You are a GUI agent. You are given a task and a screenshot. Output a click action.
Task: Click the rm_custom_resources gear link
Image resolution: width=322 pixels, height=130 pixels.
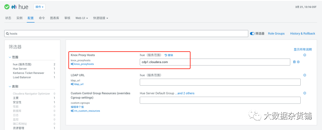[86, 111]
